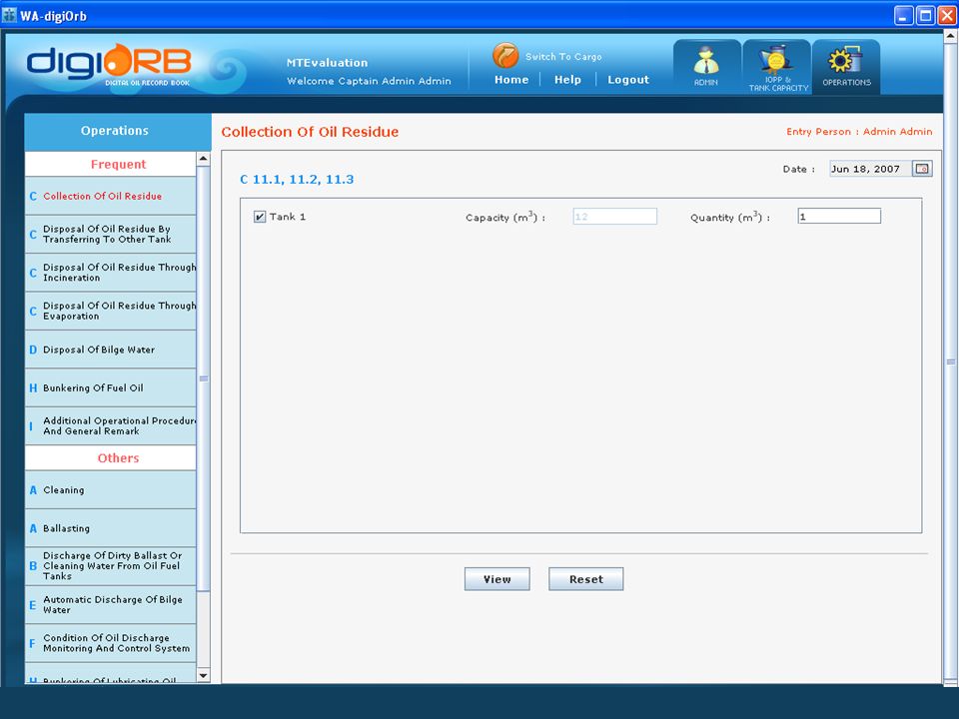Click Welcome Captain Admin Admin text
The image size is (959, 719).
tap(369, 81)
